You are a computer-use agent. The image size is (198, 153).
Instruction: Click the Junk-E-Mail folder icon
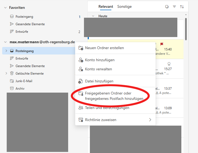pos(12,81)
